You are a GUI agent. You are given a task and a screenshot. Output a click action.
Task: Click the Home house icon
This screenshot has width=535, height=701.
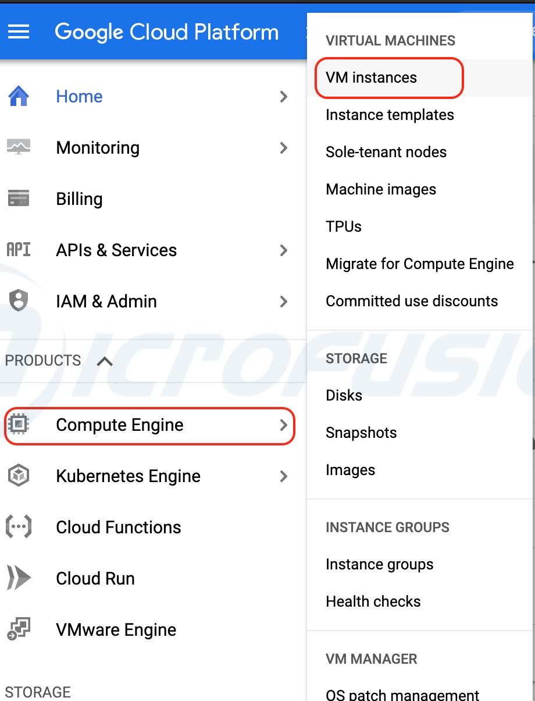(20, 96)
